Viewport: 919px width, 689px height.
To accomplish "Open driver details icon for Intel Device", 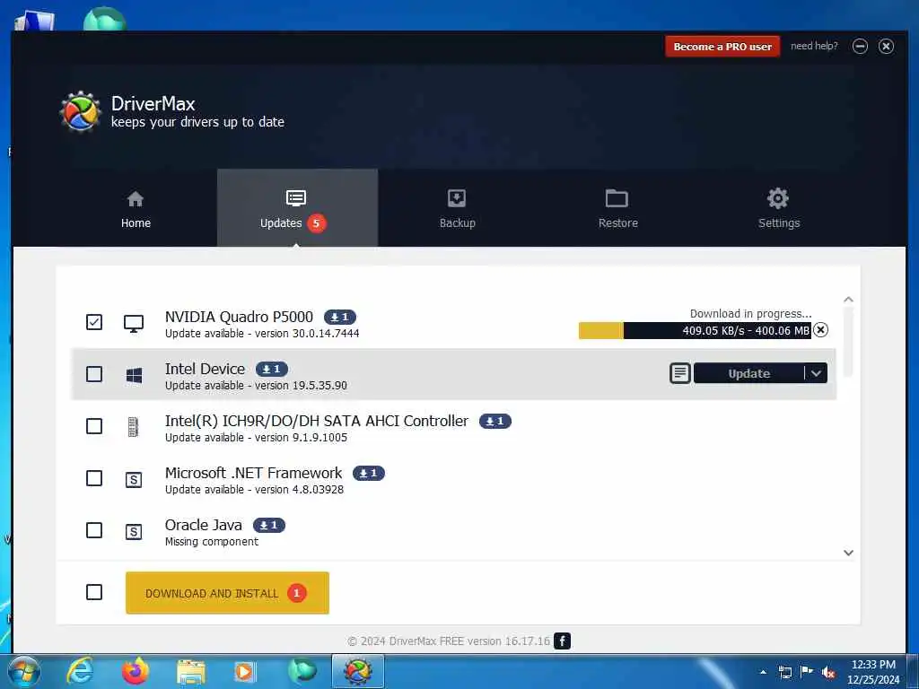I will pyautogui.click(x=680, y=373).
